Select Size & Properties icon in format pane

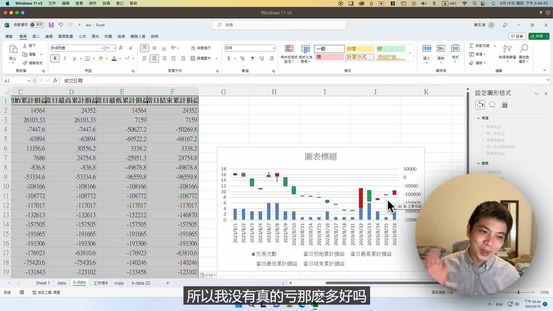pos(504,105)
